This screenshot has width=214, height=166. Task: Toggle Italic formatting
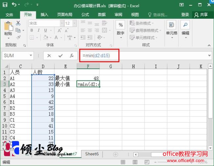tap(39, 30)
